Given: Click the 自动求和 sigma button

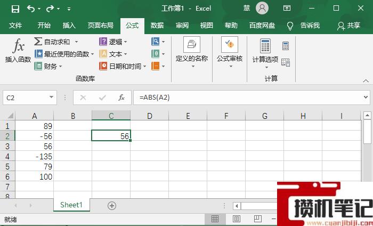Looking at the screenshot, I should [52, 42].
